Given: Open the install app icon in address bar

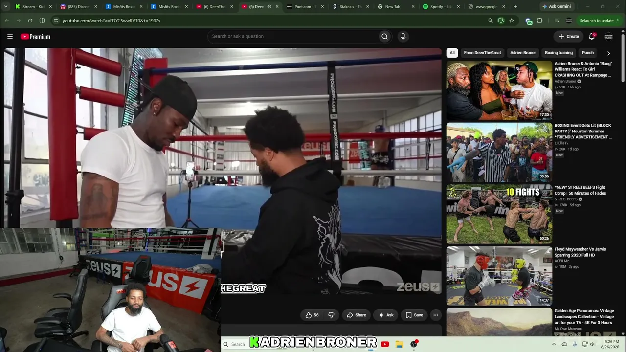Looking at the screenshot, I should (x=501, y=21).
